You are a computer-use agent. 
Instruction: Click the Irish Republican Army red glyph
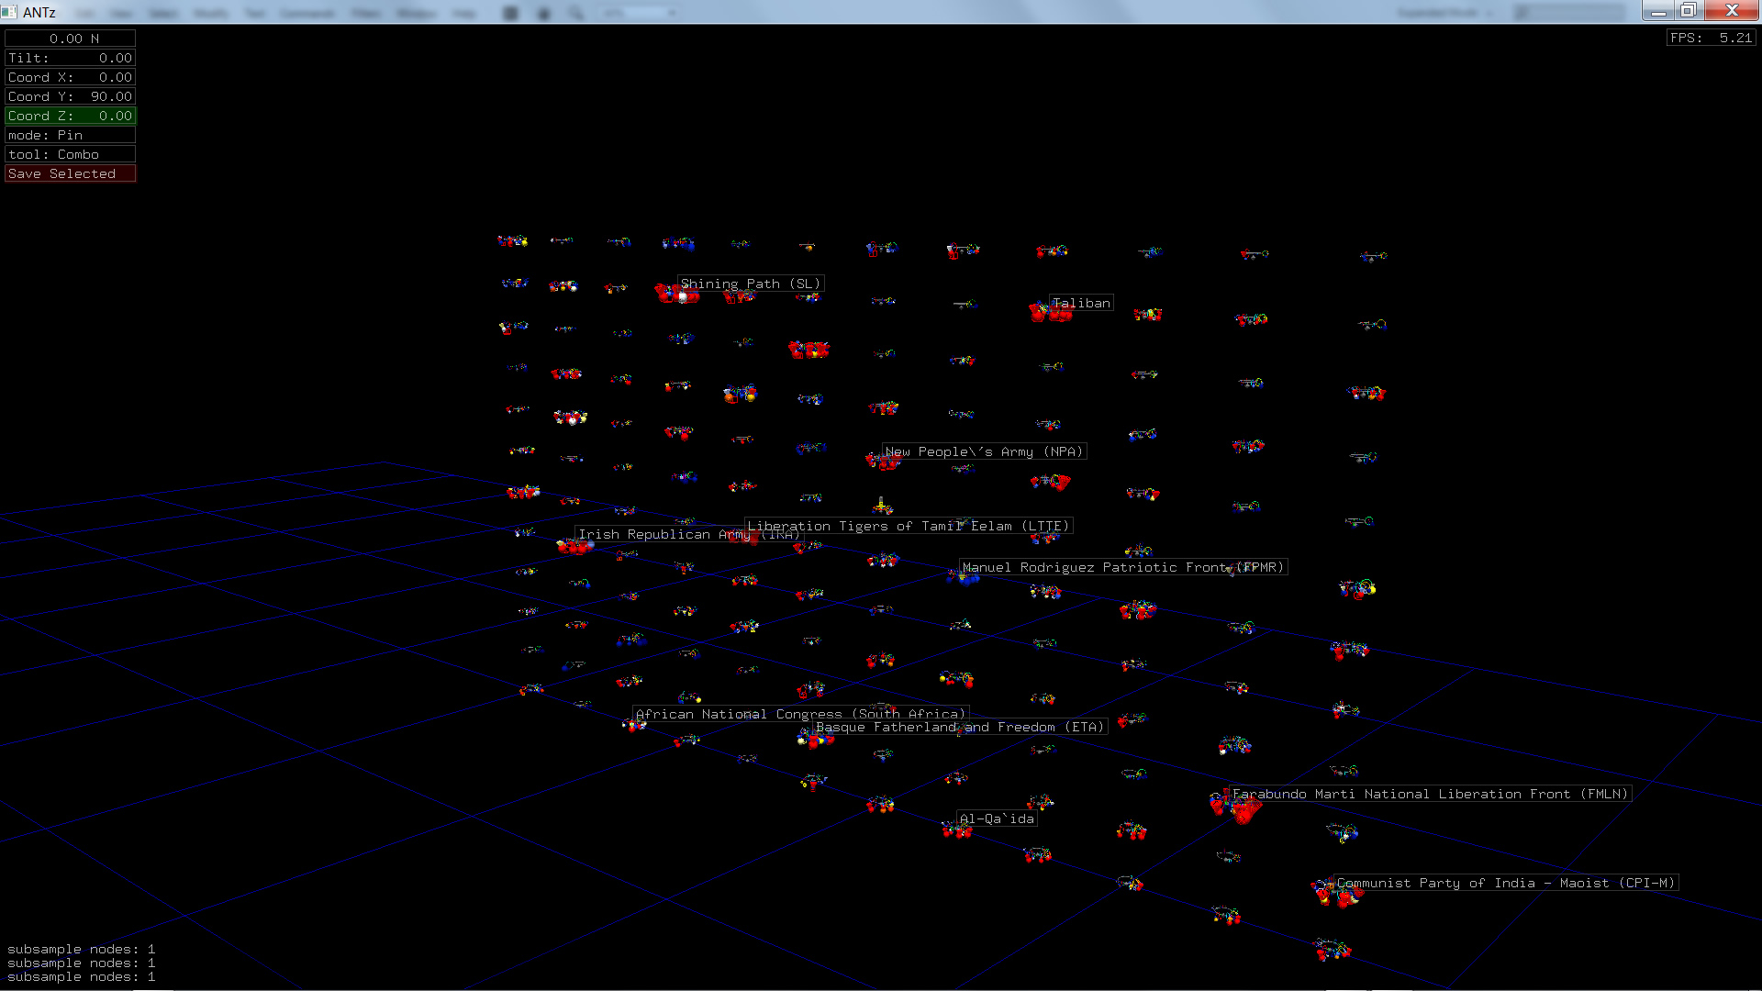pyautogui.click(x=573, y=547)
